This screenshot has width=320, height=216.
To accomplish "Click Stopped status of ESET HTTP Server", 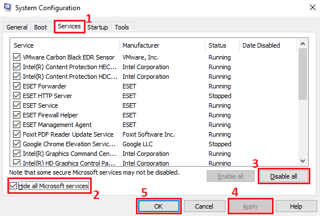I will pos(220,96).
